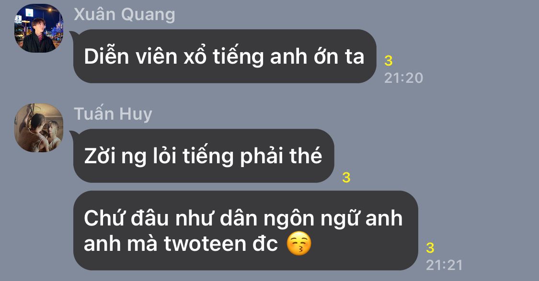Select the message starting 'Chứ đâu như dân'
The height and width of the screenshot is (281, 539).
click(245, 231)
